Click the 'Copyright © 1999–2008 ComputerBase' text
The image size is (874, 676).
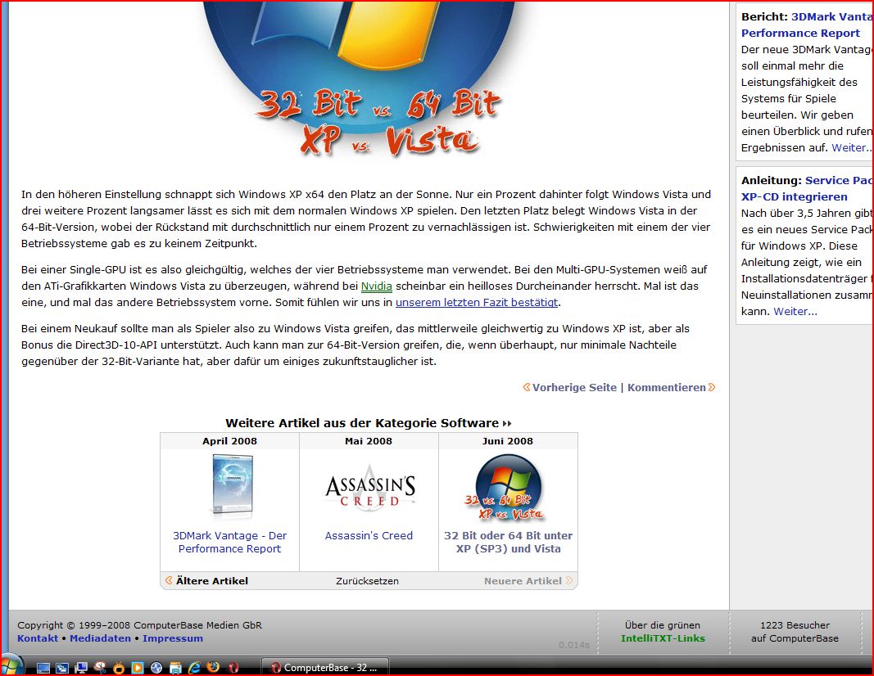(139, 625)
